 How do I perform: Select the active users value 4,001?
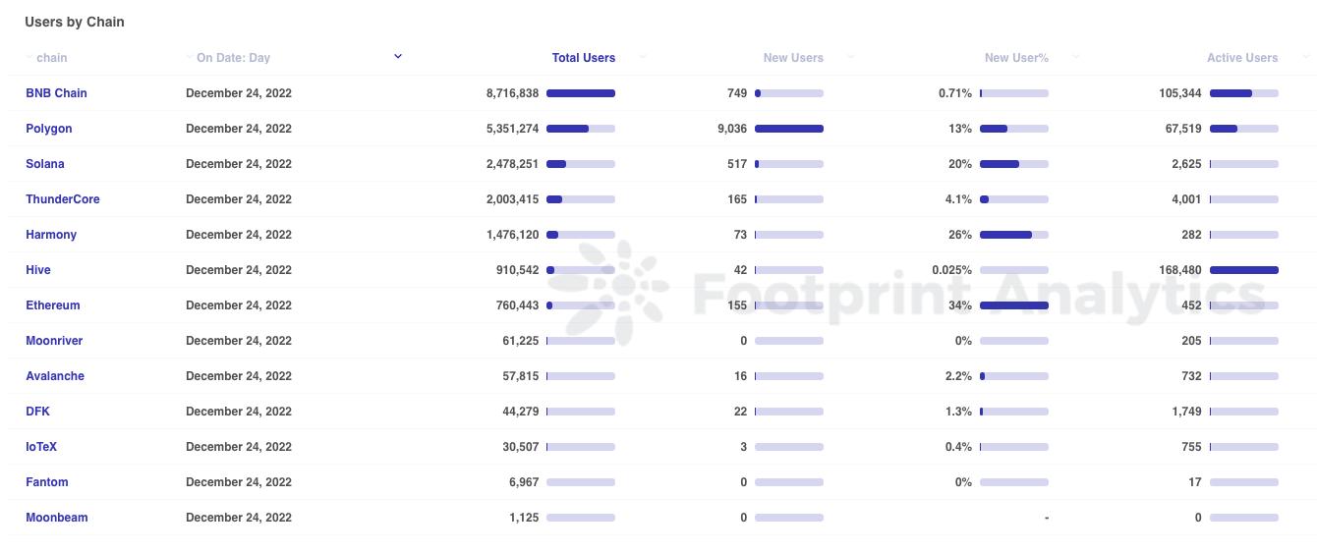1186,199
